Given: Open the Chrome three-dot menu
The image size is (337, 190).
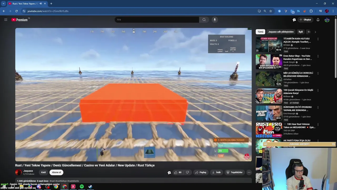Looking at the screenshot, I should click(333, 11).
